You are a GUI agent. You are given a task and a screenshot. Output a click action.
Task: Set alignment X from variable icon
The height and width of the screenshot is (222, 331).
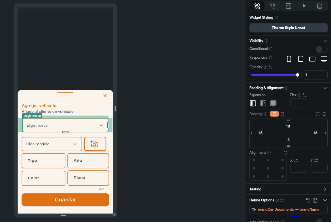coord(296,161)
